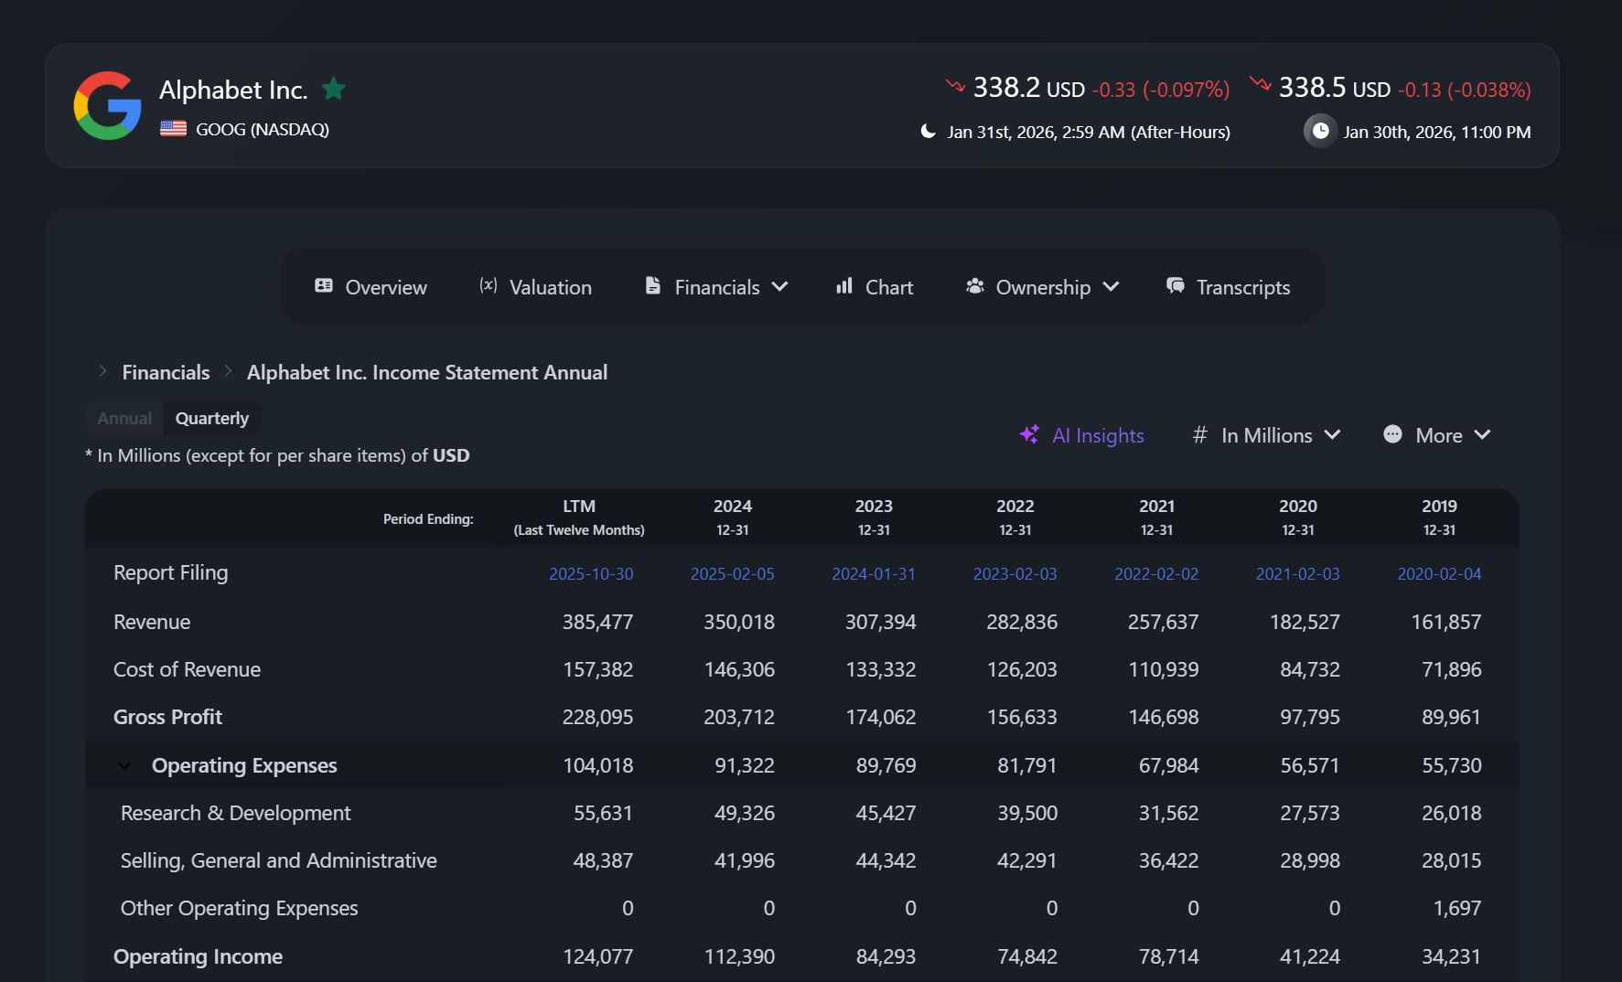Select the Chart bar icon in navigation
This screenshot has height=982, width=1622.
tap(844, 286)
